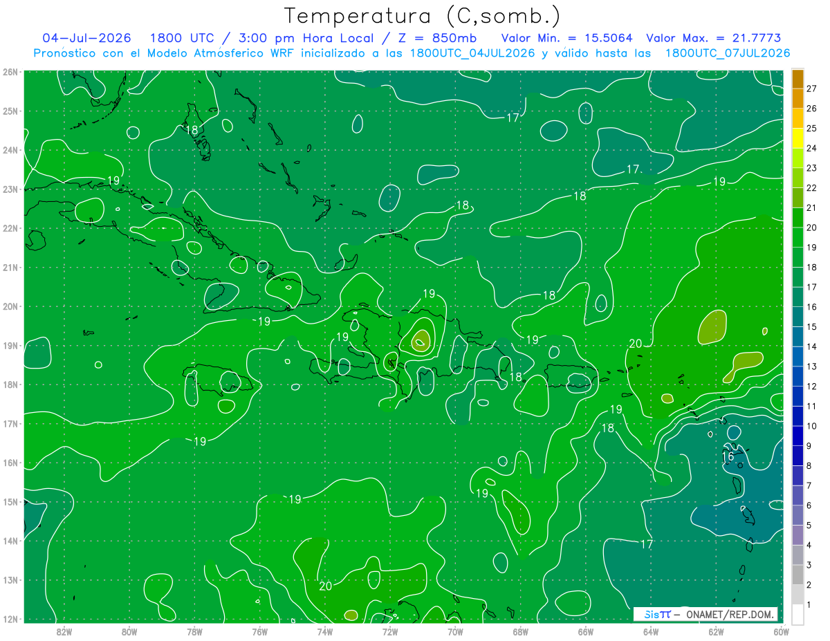830x641 pixels.
Task: Click the "13N" latitude axis label
Action: (x=10, y=579)
